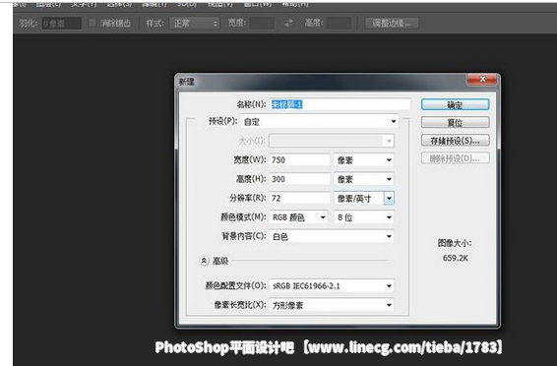Click the 图像大小 label text
This screenshot has width=557, height=366.
[x=455, y=243]
